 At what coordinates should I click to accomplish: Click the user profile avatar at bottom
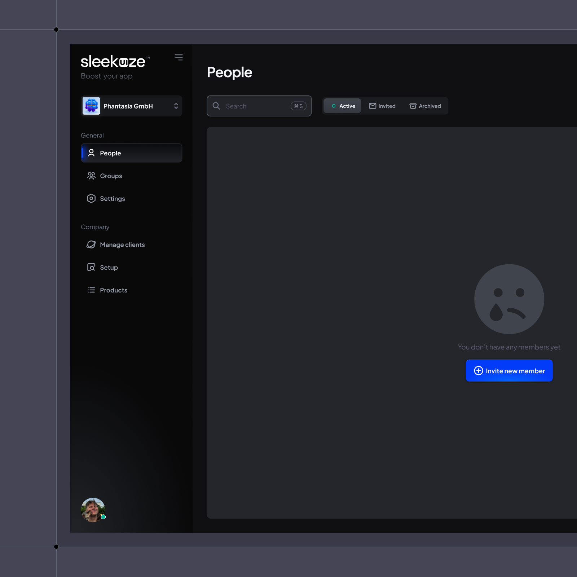coord(93,509)
